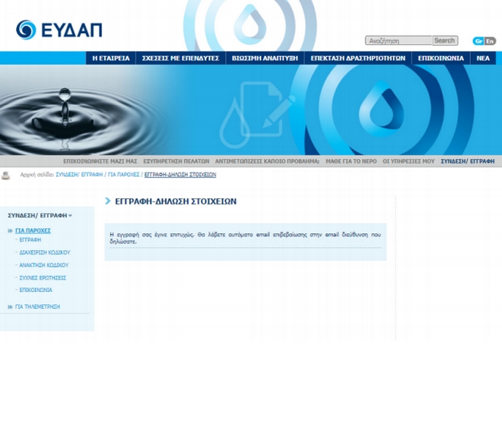Open ΣΥΧΝΕΣ ΕΡΩΤΗΣΕΙΣ in the sidebar
This screenshot has height=425, width=502.
coord(42,278)
